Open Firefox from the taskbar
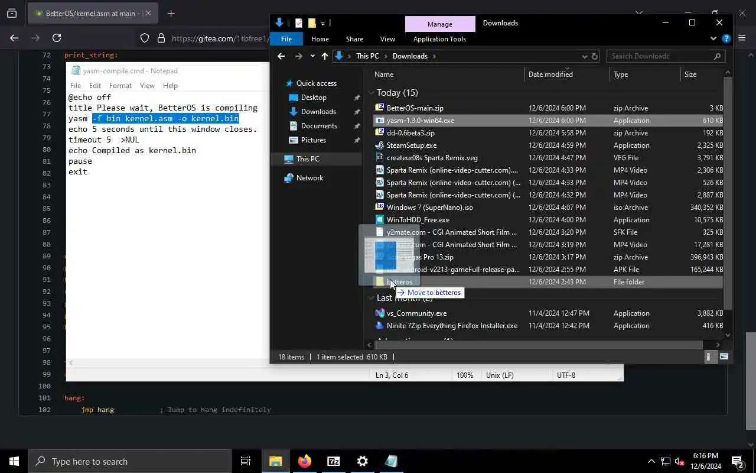Viewport: 756px width, 473px height. [x=305, y=461]
